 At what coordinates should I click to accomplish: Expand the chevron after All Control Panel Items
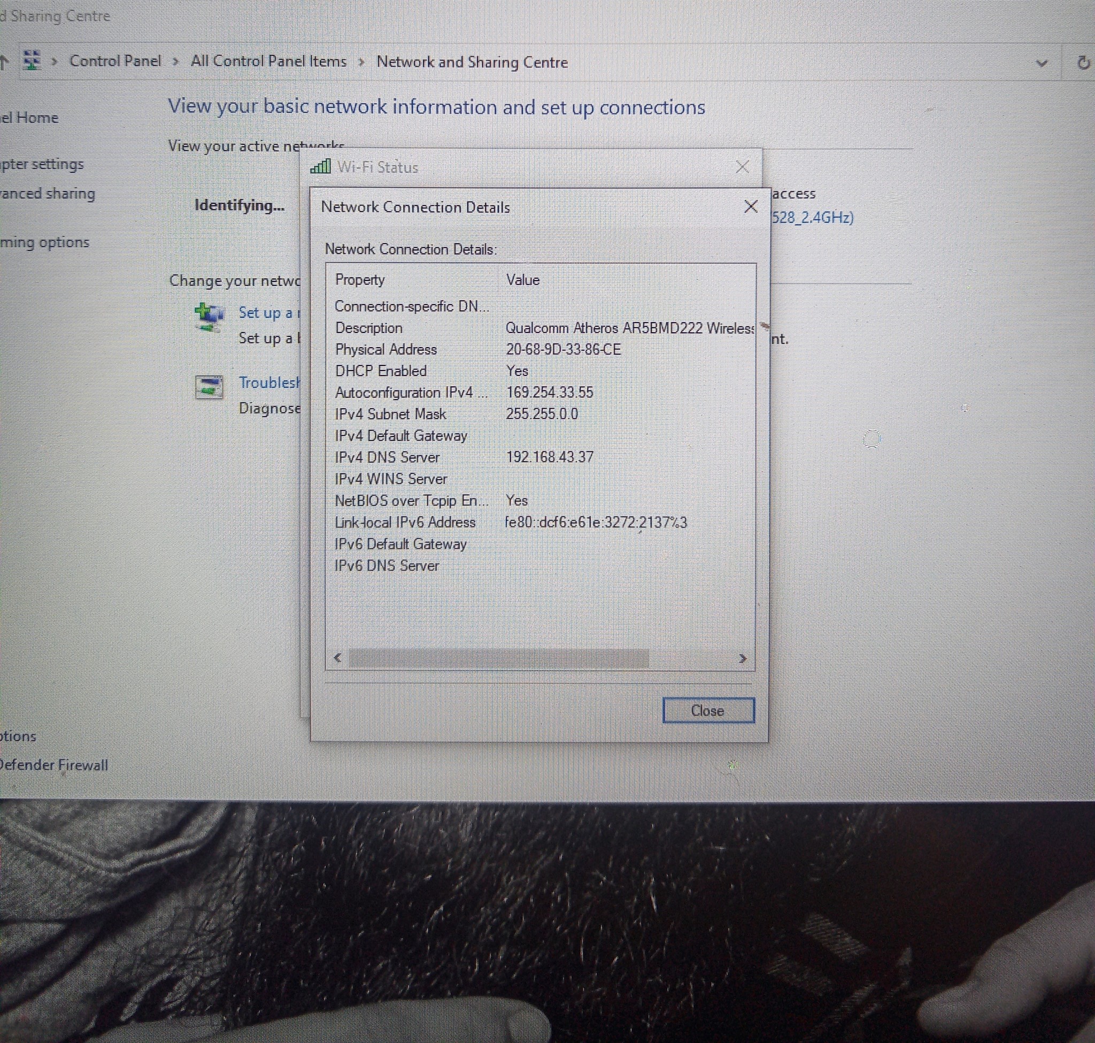(x=361, y=62)
